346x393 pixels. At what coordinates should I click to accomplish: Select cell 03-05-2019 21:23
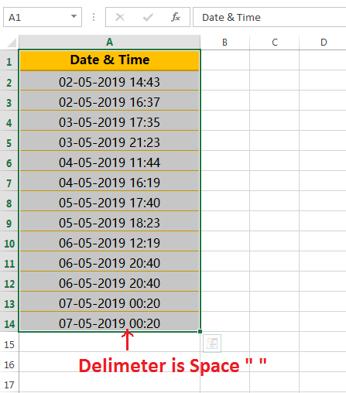click(109, 141)
